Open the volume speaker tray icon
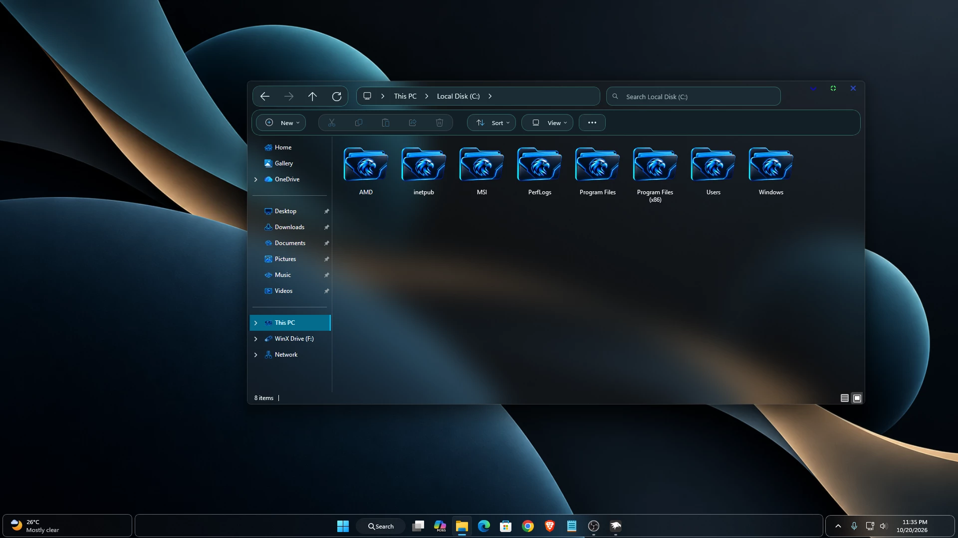The image size is (958, 538). click(884, 527)
